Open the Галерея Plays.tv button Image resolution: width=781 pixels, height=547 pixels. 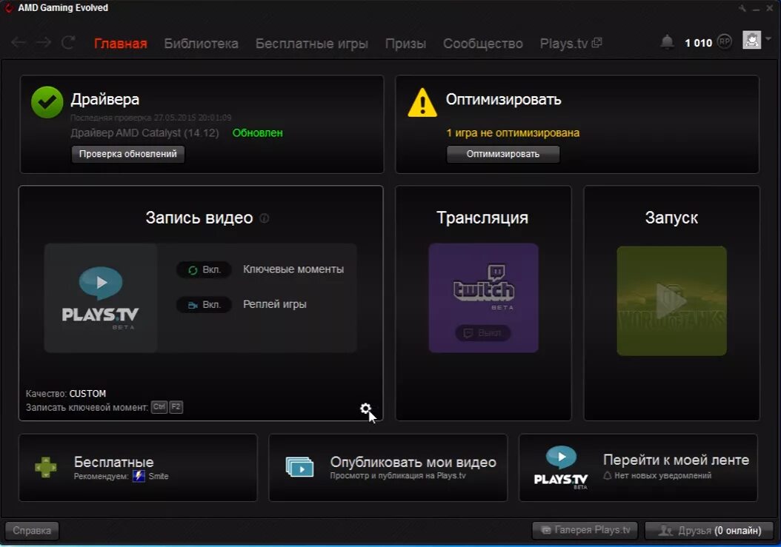585,530
